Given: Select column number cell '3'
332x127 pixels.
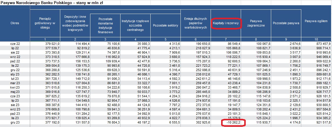Looking at the screenshot, I should (105, 39).
